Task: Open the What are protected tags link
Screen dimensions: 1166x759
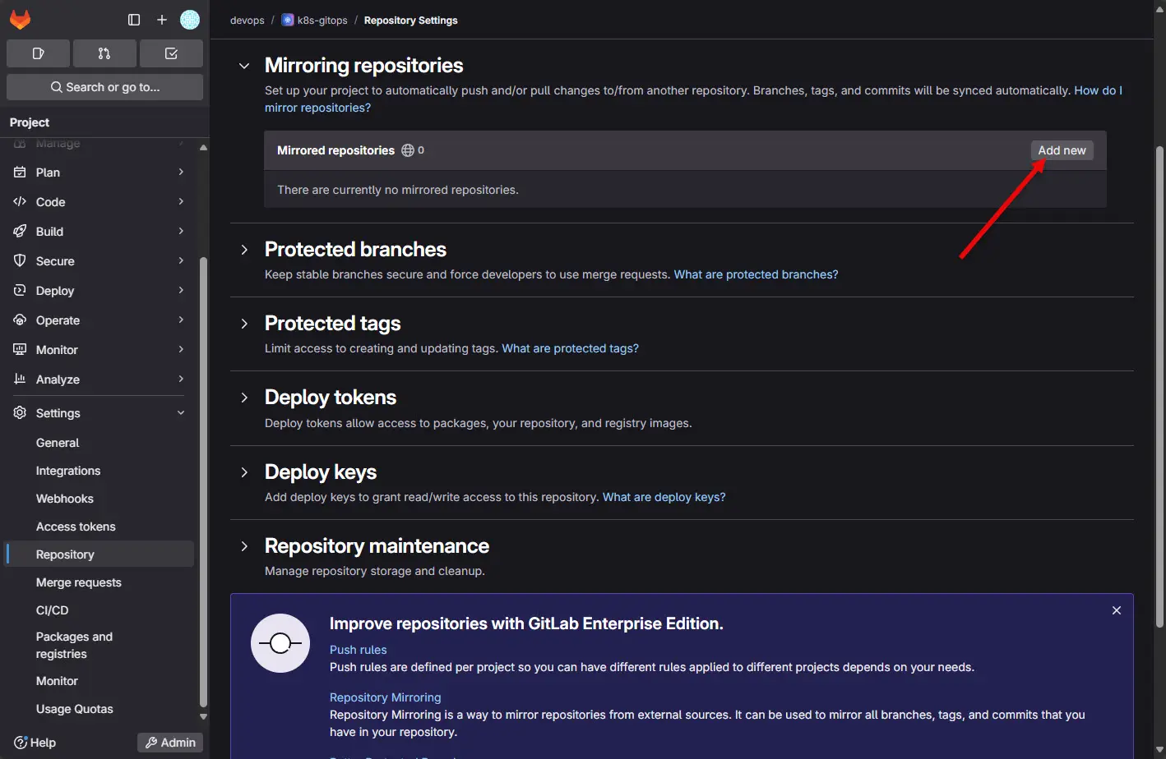Action: click(x=570, y=348)
